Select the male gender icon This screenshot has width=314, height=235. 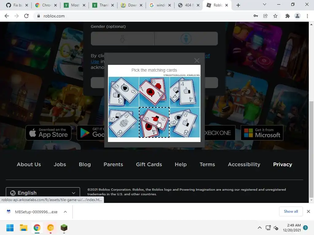(186, 39)
